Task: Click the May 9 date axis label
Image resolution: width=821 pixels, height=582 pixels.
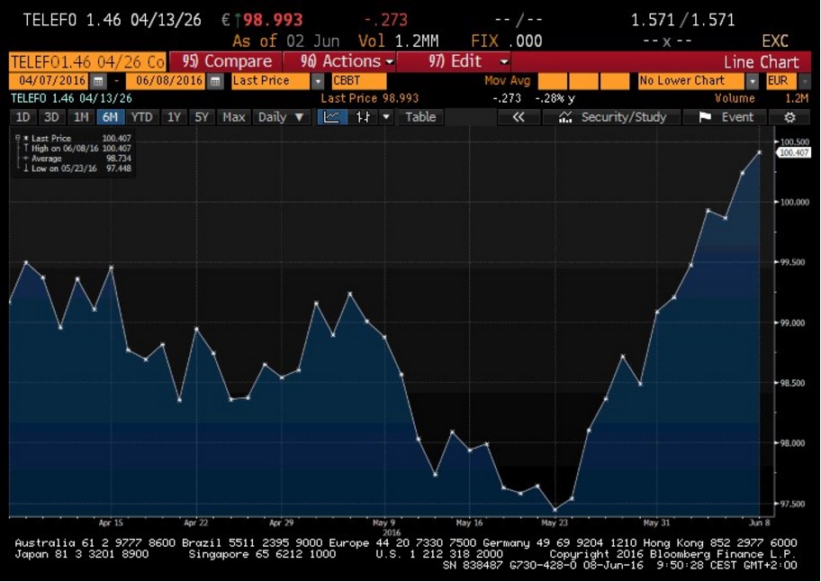Action: [383, 523]
